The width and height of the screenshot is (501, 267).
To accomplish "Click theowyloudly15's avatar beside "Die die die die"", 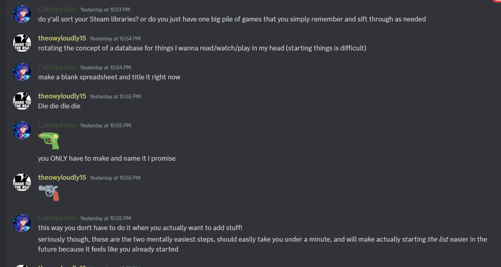I will 22,101.
